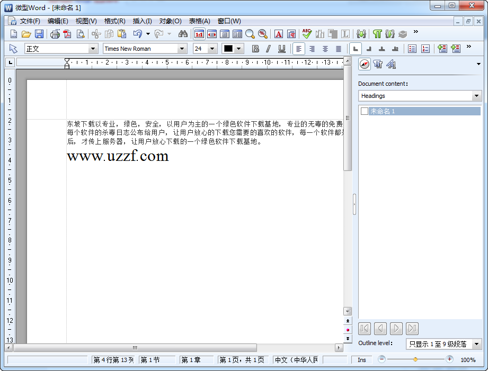Expand more formatting toolbar items chevron
The height and width of the screenshot is (371, 488).
[469, 47]
